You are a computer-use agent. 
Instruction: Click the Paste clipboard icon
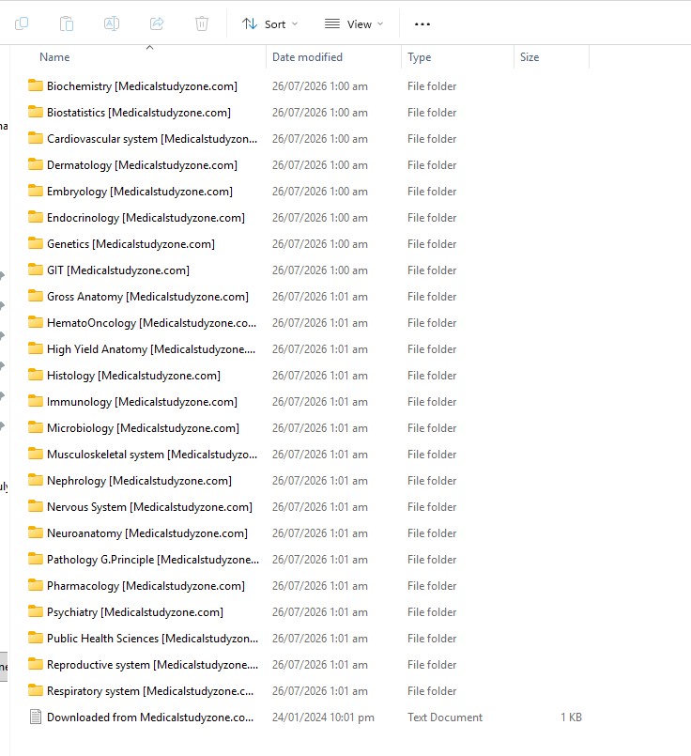pos(67,23)
